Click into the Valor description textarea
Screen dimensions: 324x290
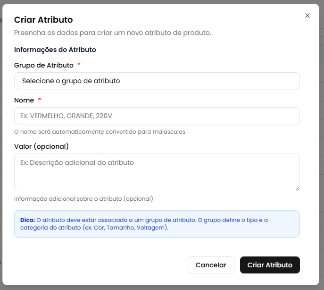coord(157,172)
